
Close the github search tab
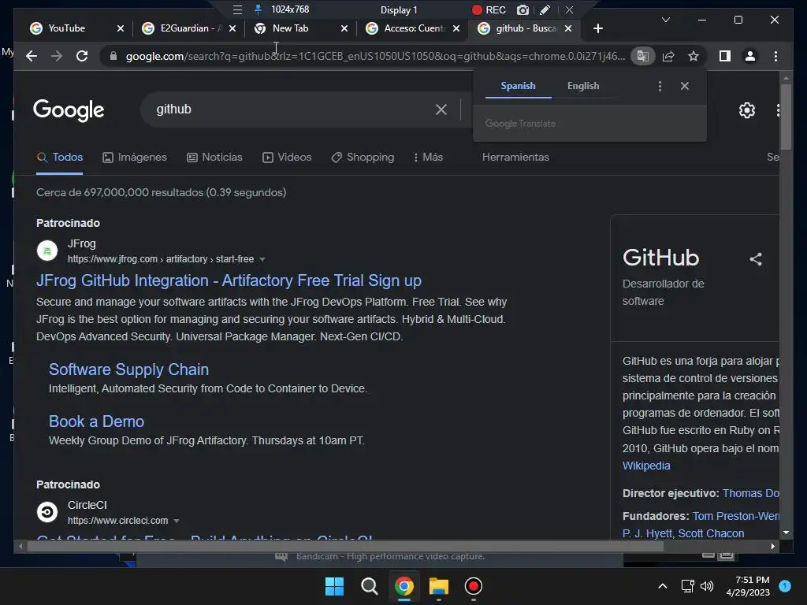567,28
